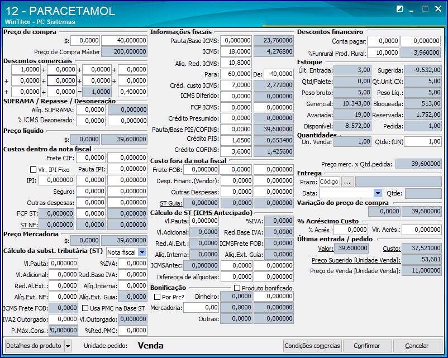Viewport: 448px width, 358px height.
Task: Open the Detalhes do produto dropdown arrow
Action: (68, 346)
